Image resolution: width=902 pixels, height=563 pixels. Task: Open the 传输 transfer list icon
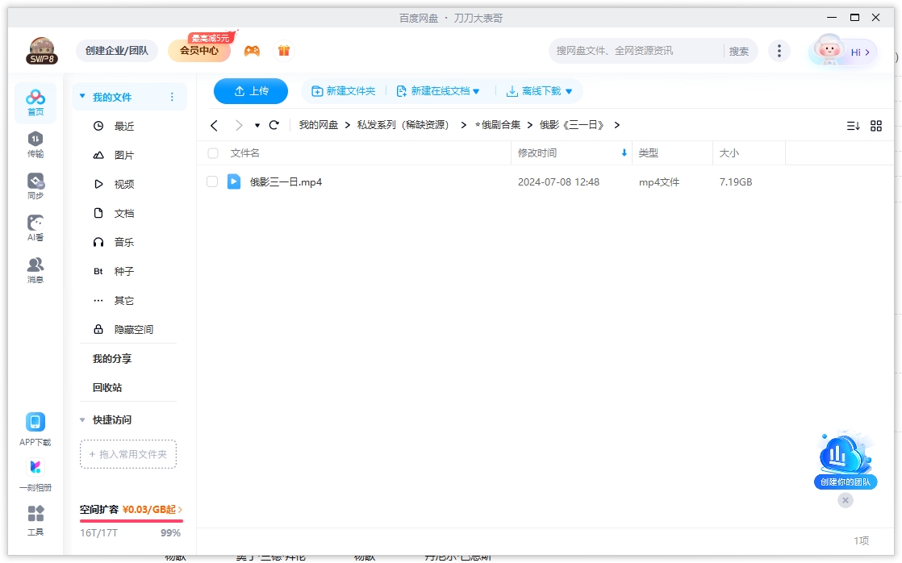[x=35, y=144]
